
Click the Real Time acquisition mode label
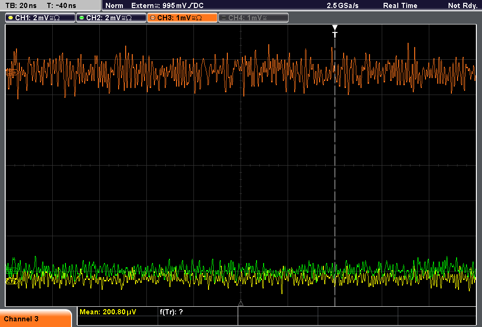[400, 6]
